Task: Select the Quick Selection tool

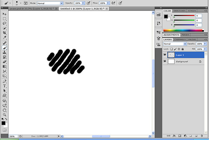Action: click(x=5, y=28)
